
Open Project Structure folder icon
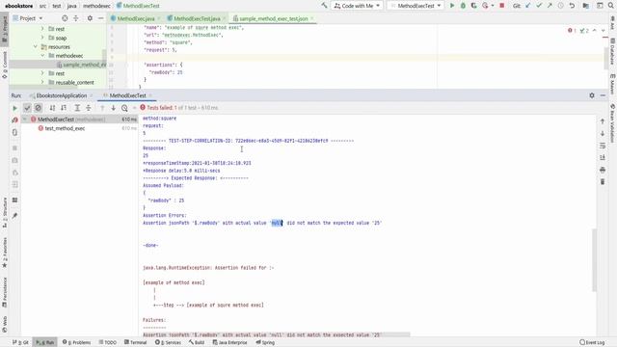[586, 6]
